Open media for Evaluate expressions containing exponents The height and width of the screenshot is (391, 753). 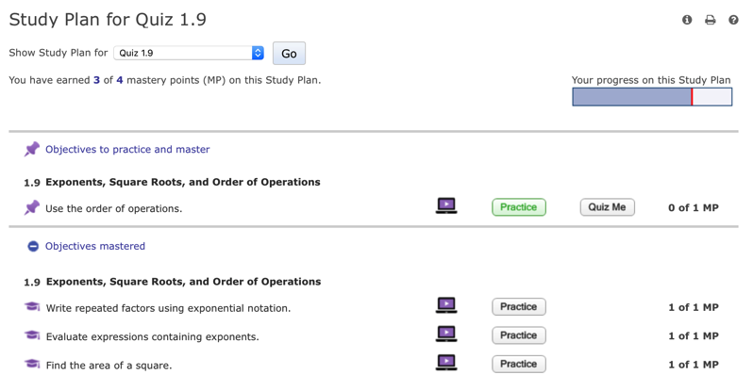click(446, 334)
